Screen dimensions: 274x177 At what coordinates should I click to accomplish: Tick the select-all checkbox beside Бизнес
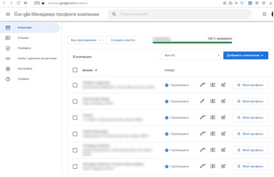(x=75, y=70)
